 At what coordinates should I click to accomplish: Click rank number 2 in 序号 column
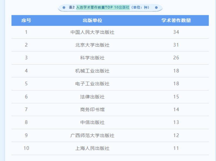pyautogui.click(x=26, y=45)
